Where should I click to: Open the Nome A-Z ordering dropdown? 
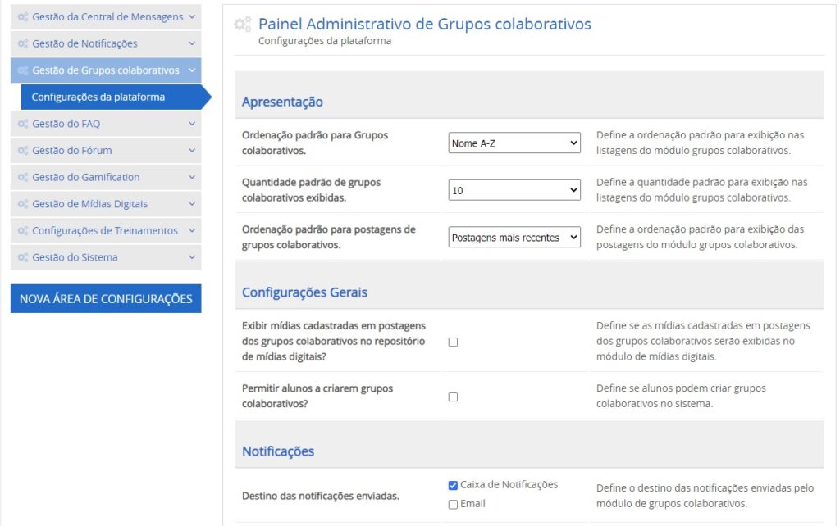514,143
